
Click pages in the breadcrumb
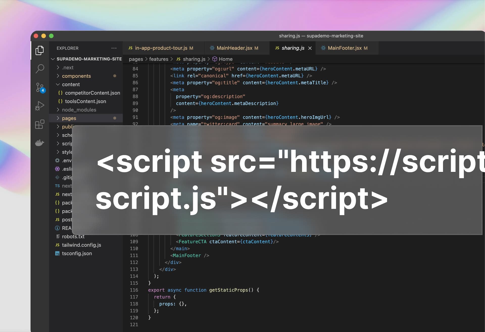[136, 59]
